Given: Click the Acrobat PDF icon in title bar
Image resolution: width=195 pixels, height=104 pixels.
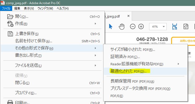Looking at the screenshot, I should click(x=3, y=3).
